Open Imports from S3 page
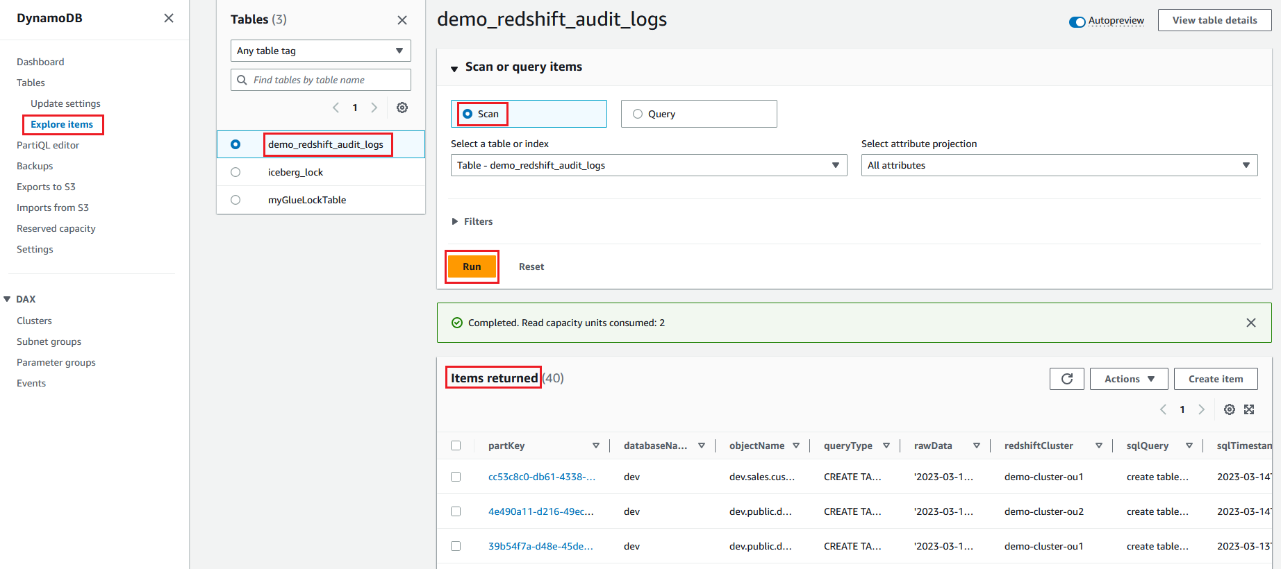Viewport: 1281px width, 569px height. [53, 207]
